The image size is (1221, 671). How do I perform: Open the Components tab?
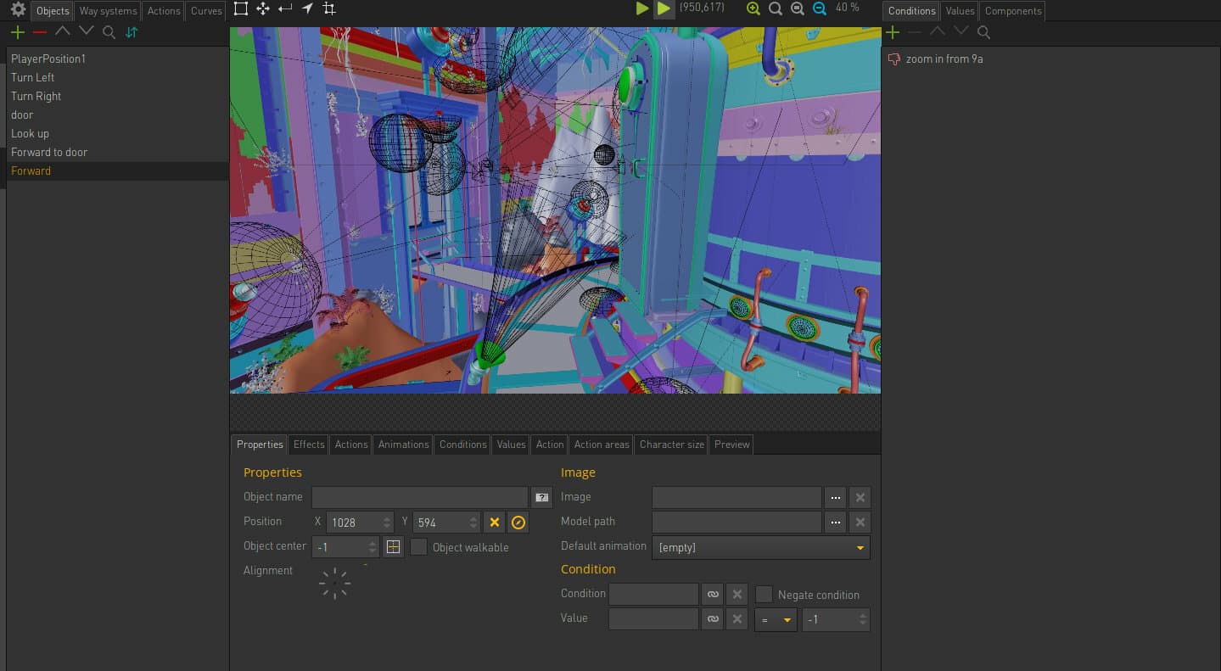click(1012, 11)
